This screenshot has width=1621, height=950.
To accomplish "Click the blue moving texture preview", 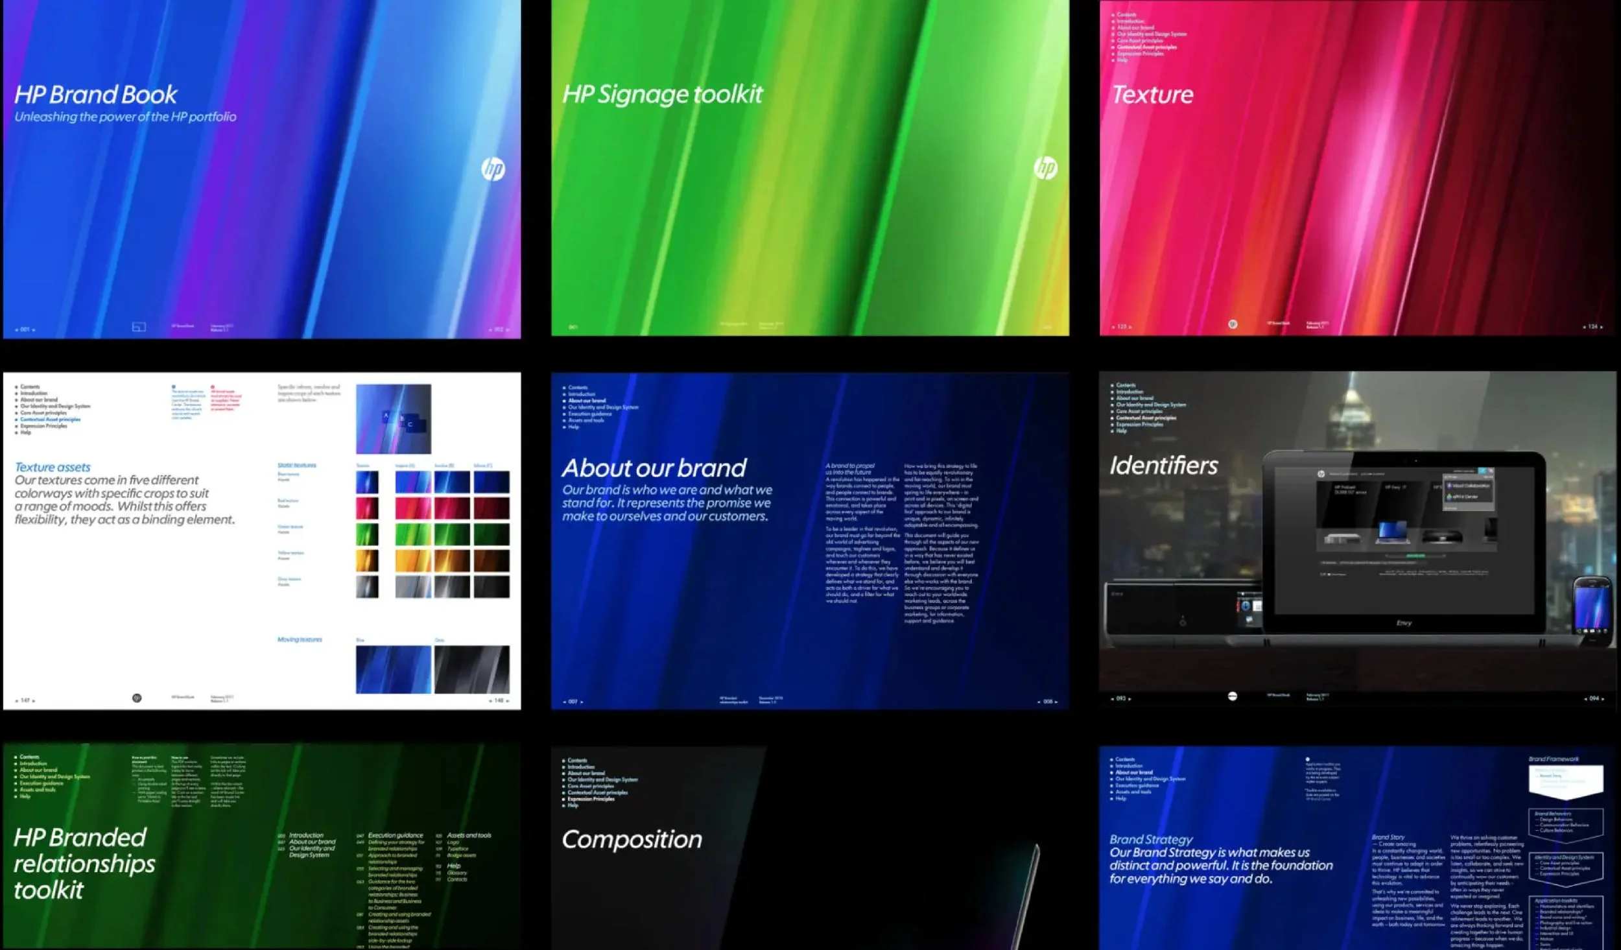I will (x=393, y=669).
